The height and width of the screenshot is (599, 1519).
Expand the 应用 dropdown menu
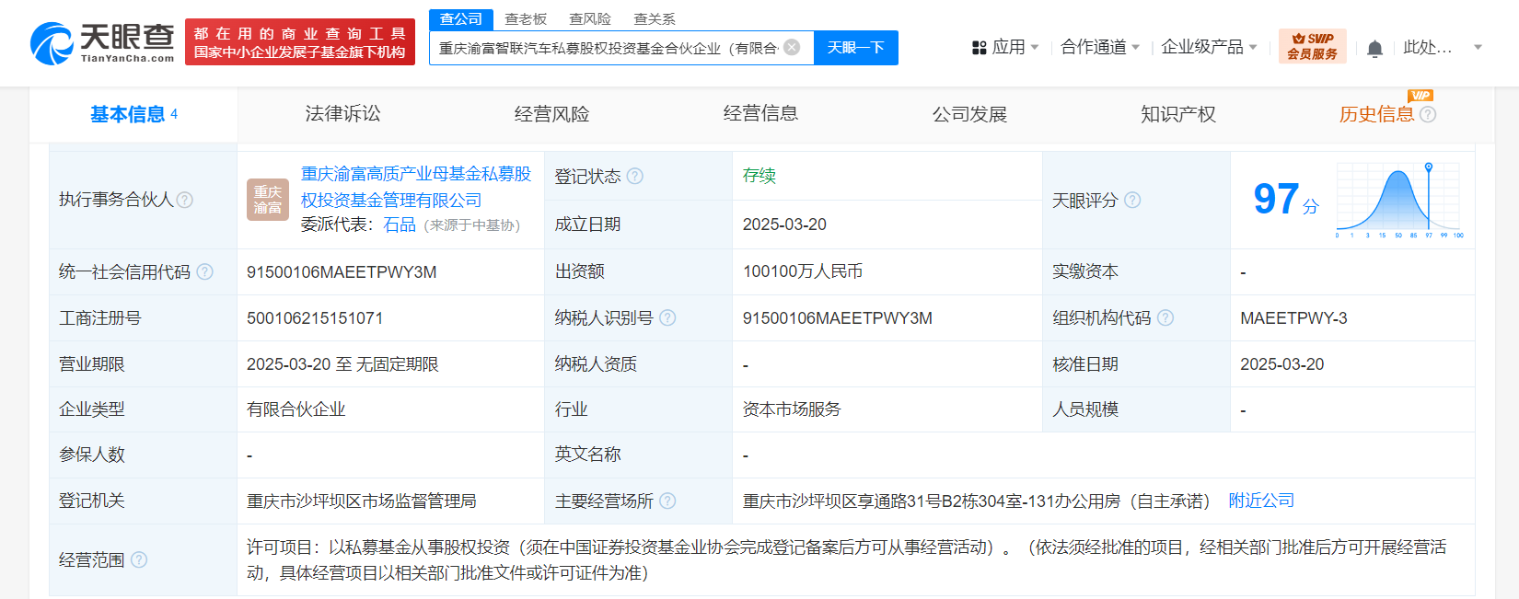1005,47
